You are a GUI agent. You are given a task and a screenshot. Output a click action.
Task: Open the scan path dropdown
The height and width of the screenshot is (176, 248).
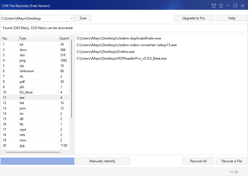pos(72,18)
